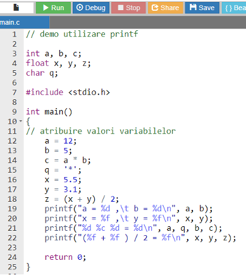The height and width of the screenshot is (275, 246).
Task: Click the new file icon button
Action: 16,8
